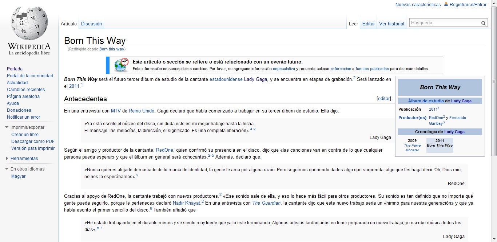Open the Reino Unido link

click(x=142, y=111)
